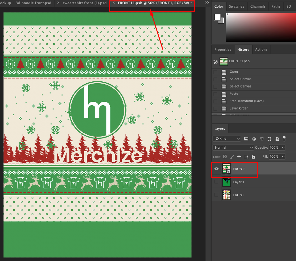Open the Fill slider arrow

pyautogui.click(x=283, y=156)
